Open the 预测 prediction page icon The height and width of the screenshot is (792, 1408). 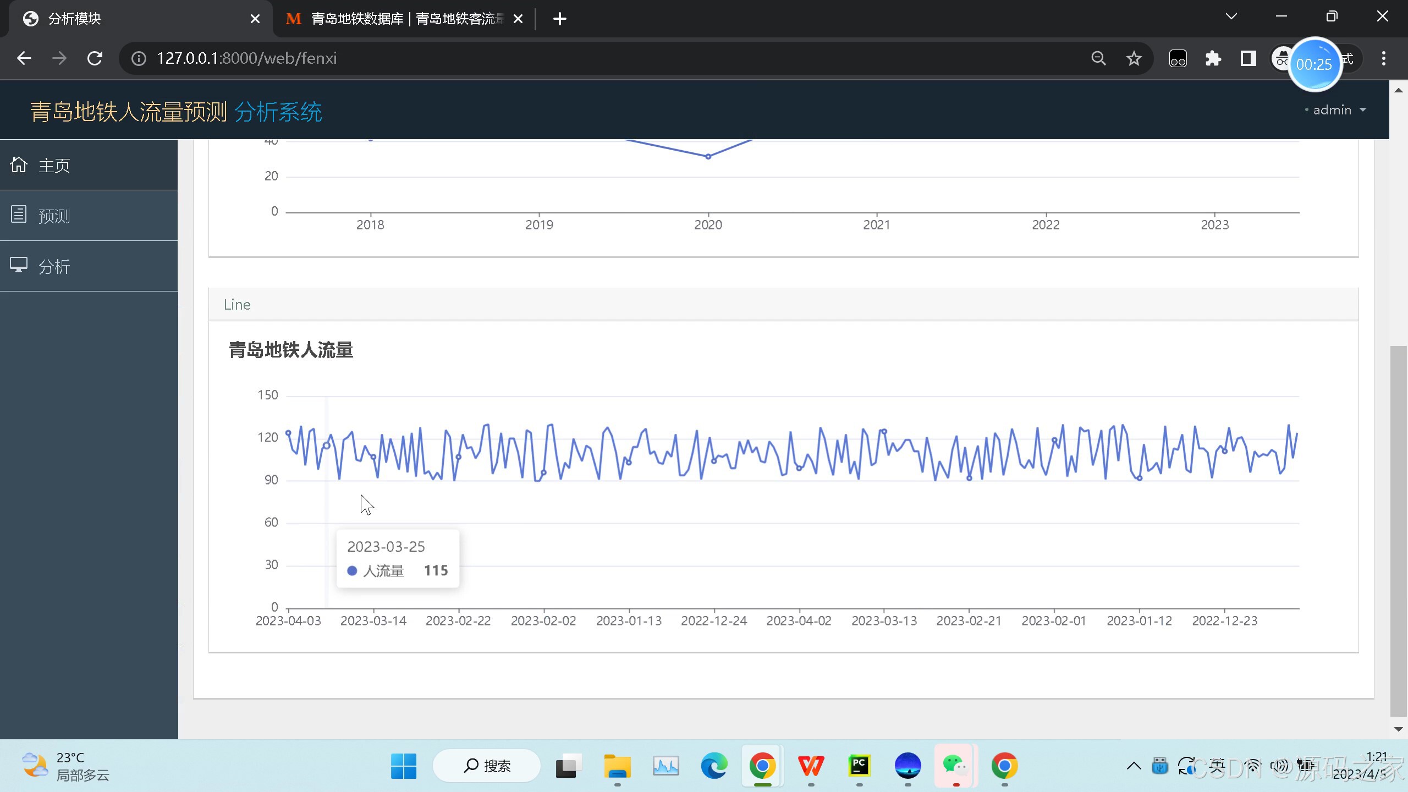(19, 215)
